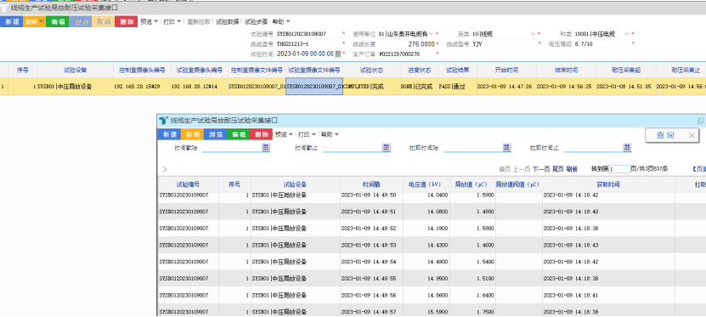Click 新建 button in main window toolbar

[x=11, y=21]
